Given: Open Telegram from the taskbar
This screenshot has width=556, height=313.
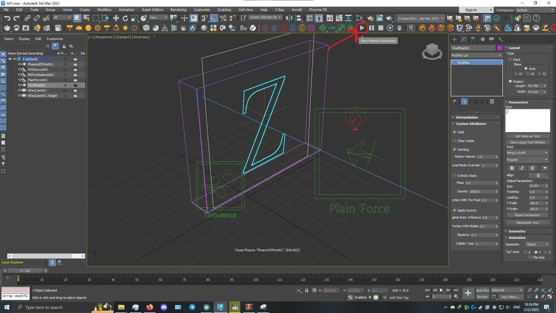Looking at the screenshot, I should click(192, 307).
